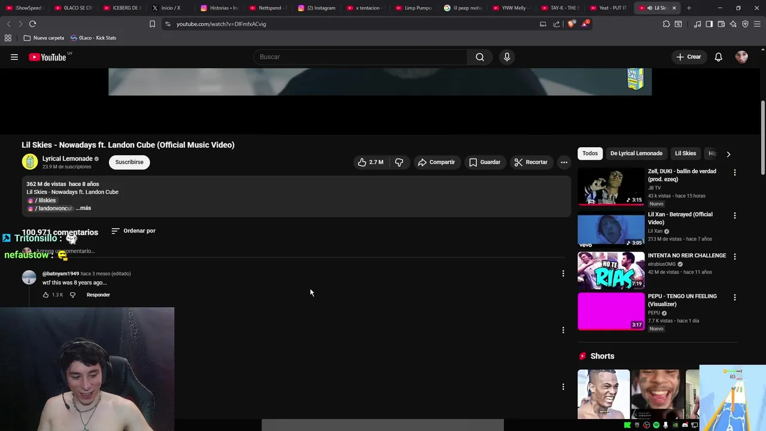Like the video with 2.7 M likes
This screenshot has width=766, height=431.
tap(370, 162)
